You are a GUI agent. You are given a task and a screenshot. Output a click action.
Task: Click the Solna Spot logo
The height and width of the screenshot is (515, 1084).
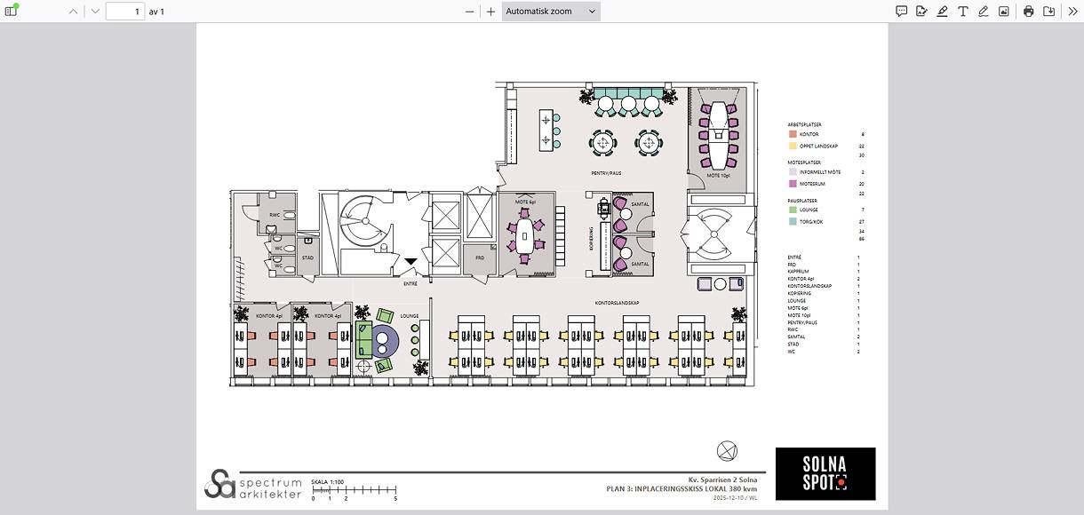[825, 473]
